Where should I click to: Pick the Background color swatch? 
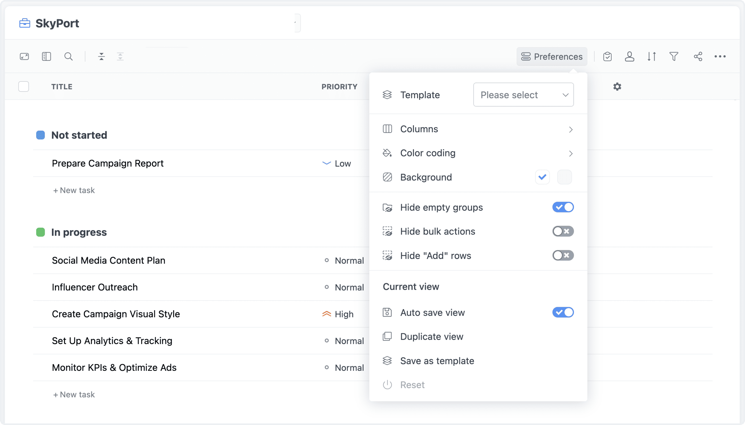point(564,177)
